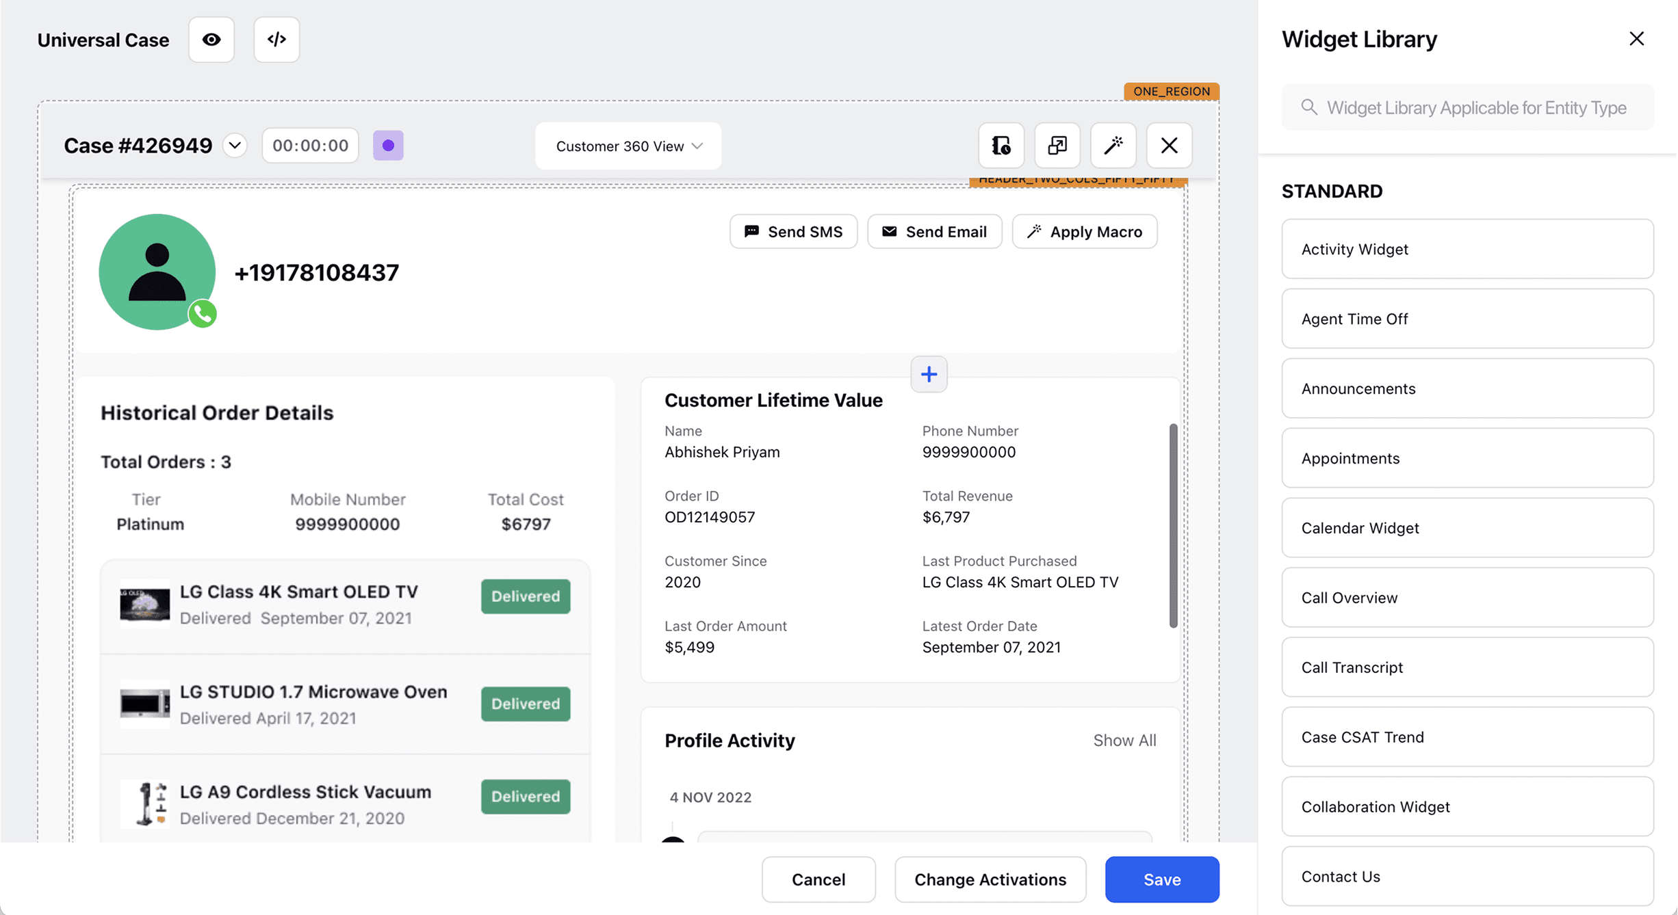Viewport: 1678px width, 915px height.
Task: Select Contact Us widget
Action: pos(1468,877)
